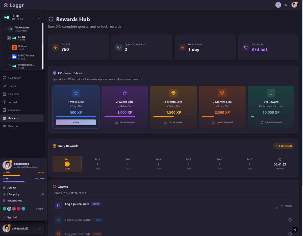The image size is (303, 236).
Task: Click the star icon on 1 Week Elite
Action: (x=76, y=93)
